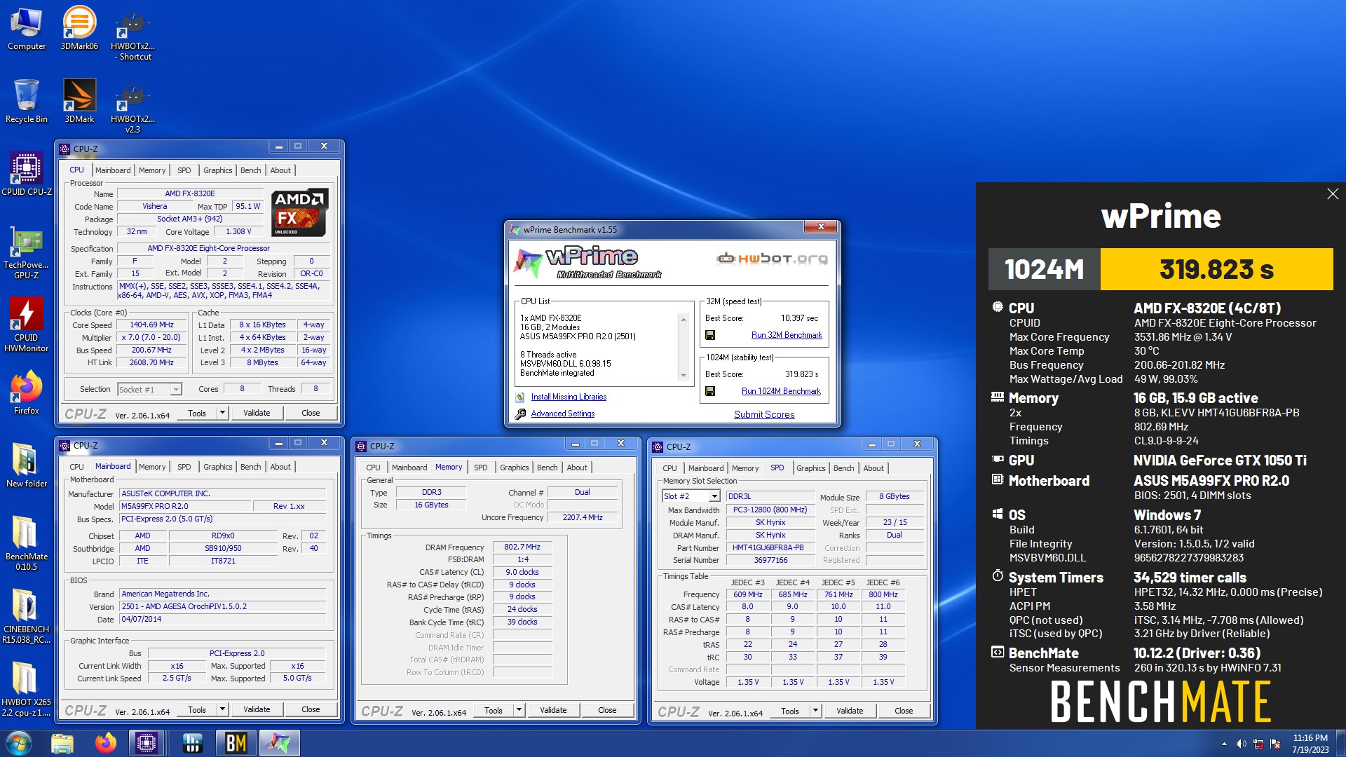Launch 3DMark desktop shortcut
Screen dimensions: 1346x757
[79, 102]
